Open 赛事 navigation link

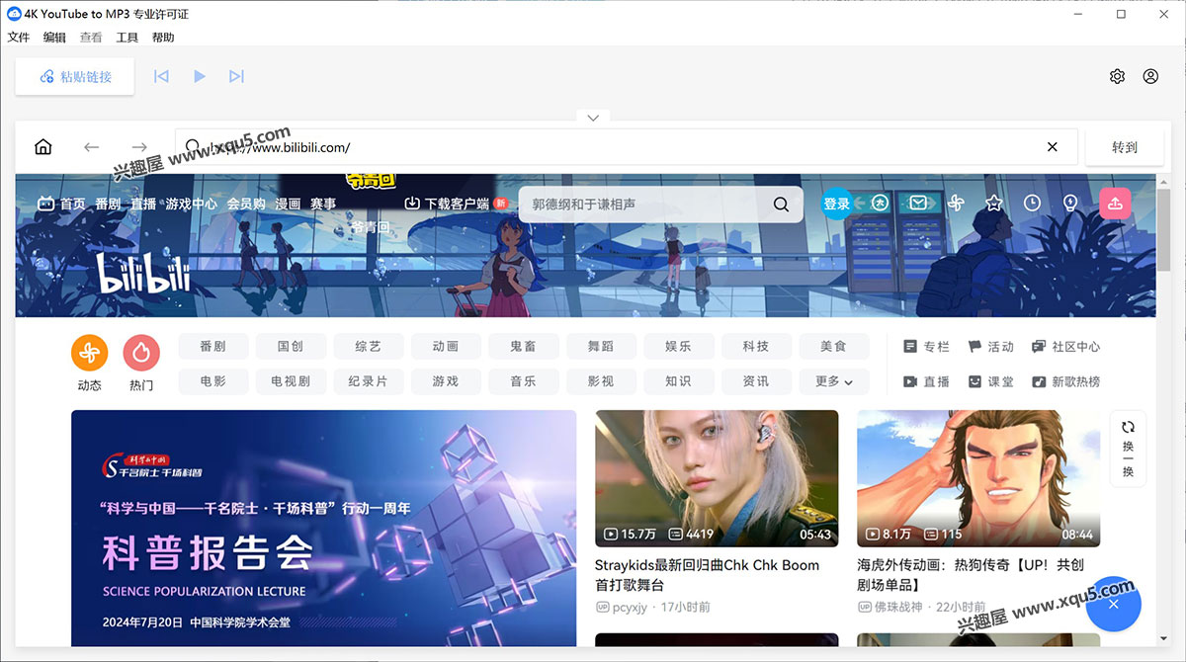(323, 204)
